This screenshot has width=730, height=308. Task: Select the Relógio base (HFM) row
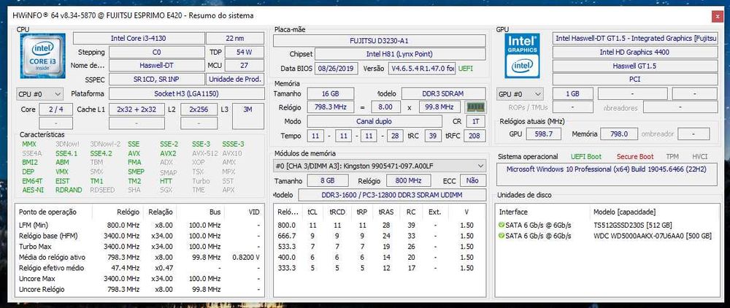139,236
